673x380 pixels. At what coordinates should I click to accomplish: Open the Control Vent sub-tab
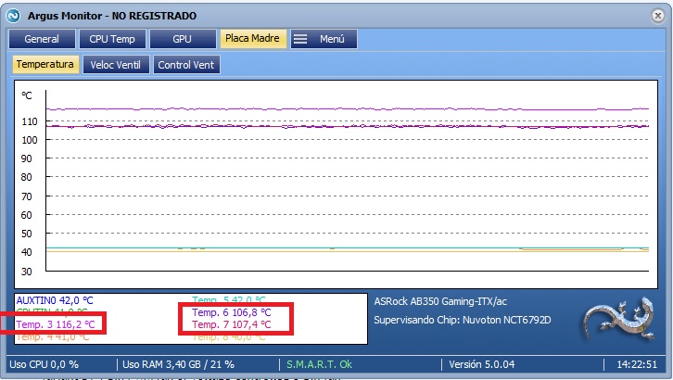[186, 65]
